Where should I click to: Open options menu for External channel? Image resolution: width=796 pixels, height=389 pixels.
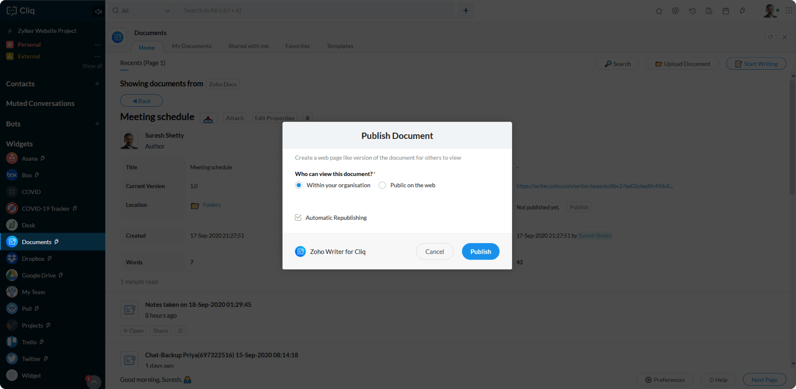point(98,56)
